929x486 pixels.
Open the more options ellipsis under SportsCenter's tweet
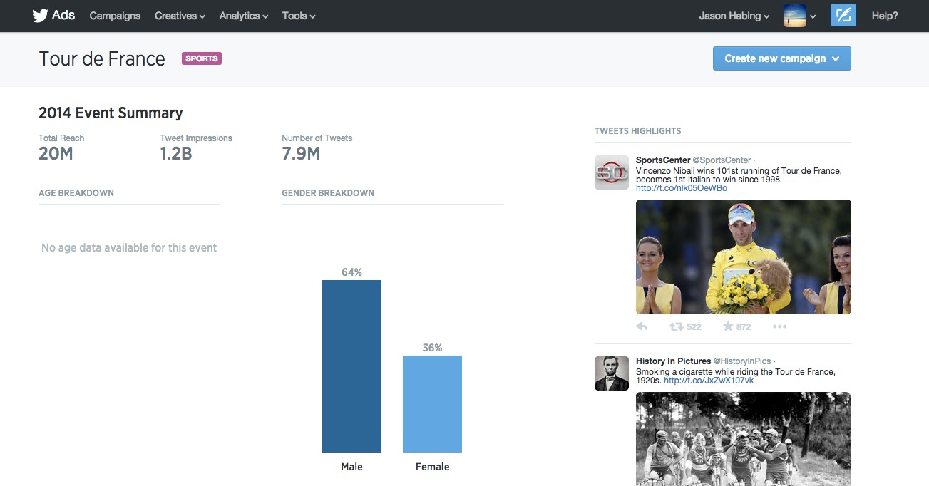[x=779, y=326]
